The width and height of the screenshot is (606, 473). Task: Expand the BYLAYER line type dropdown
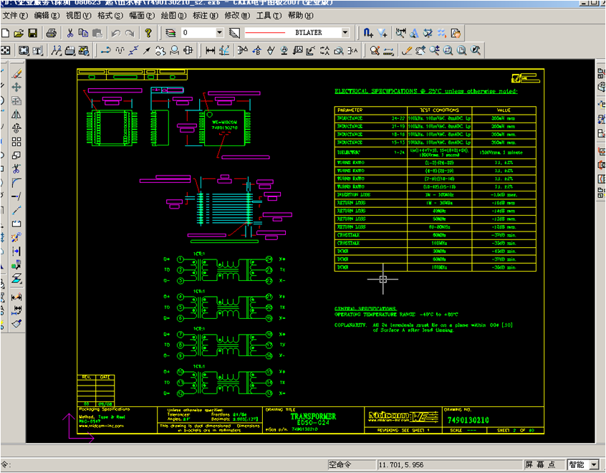coord(345,33)
